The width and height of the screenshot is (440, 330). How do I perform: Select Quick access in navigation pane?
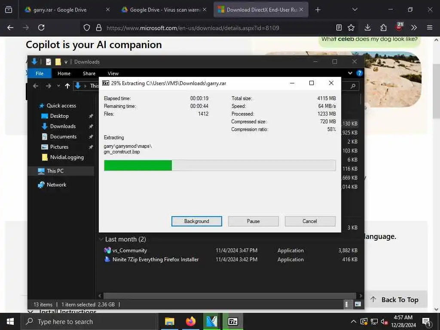(x=61, y=106)
